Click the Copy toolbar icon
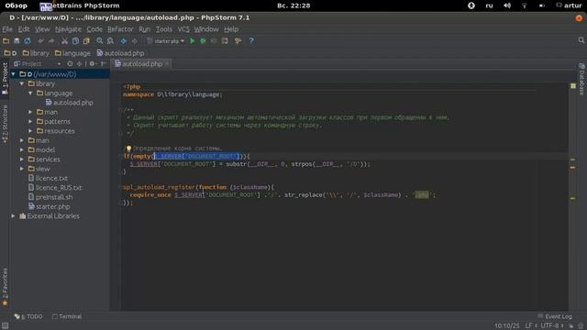This screenshot has height=330, width=587. coord(75,41)
